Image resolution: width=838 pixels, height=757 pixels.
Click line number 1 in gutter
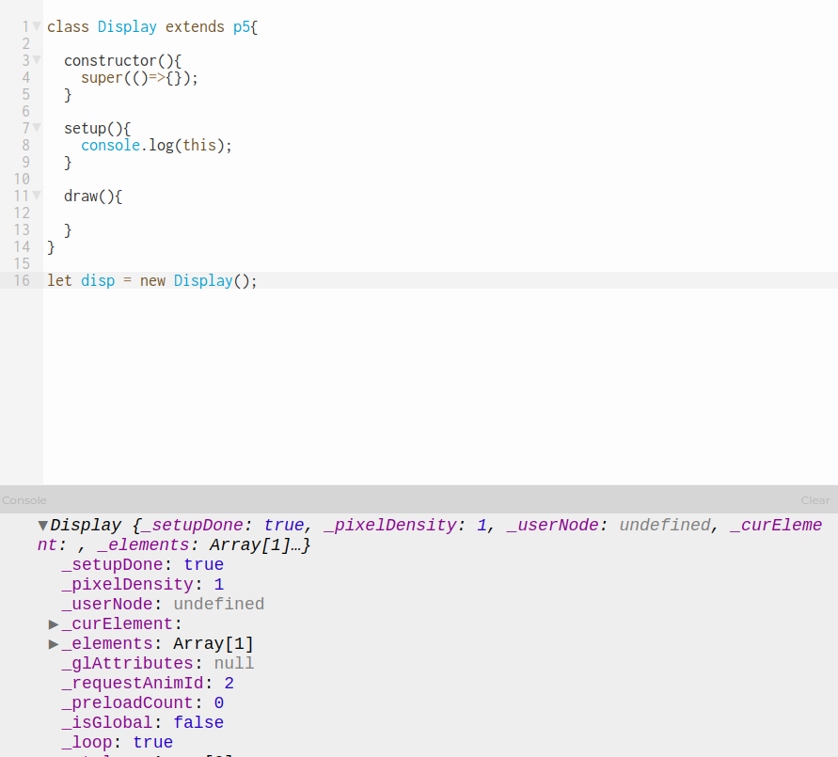(25, 26)
